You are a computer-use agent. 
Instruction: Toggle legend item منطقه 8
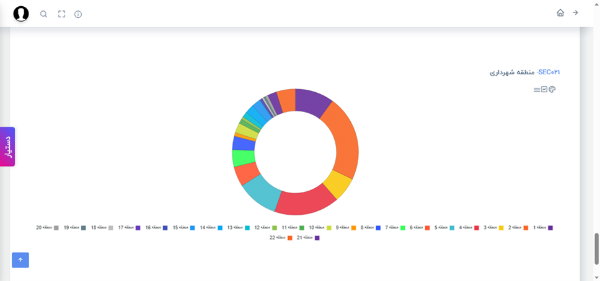click(x=371, y=228)
